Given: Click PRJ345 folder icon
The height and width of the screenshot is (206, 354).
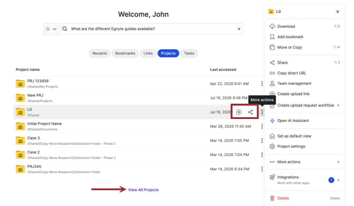Looking at the screenshot, I should pyautogui.click(x=20, y=169).
